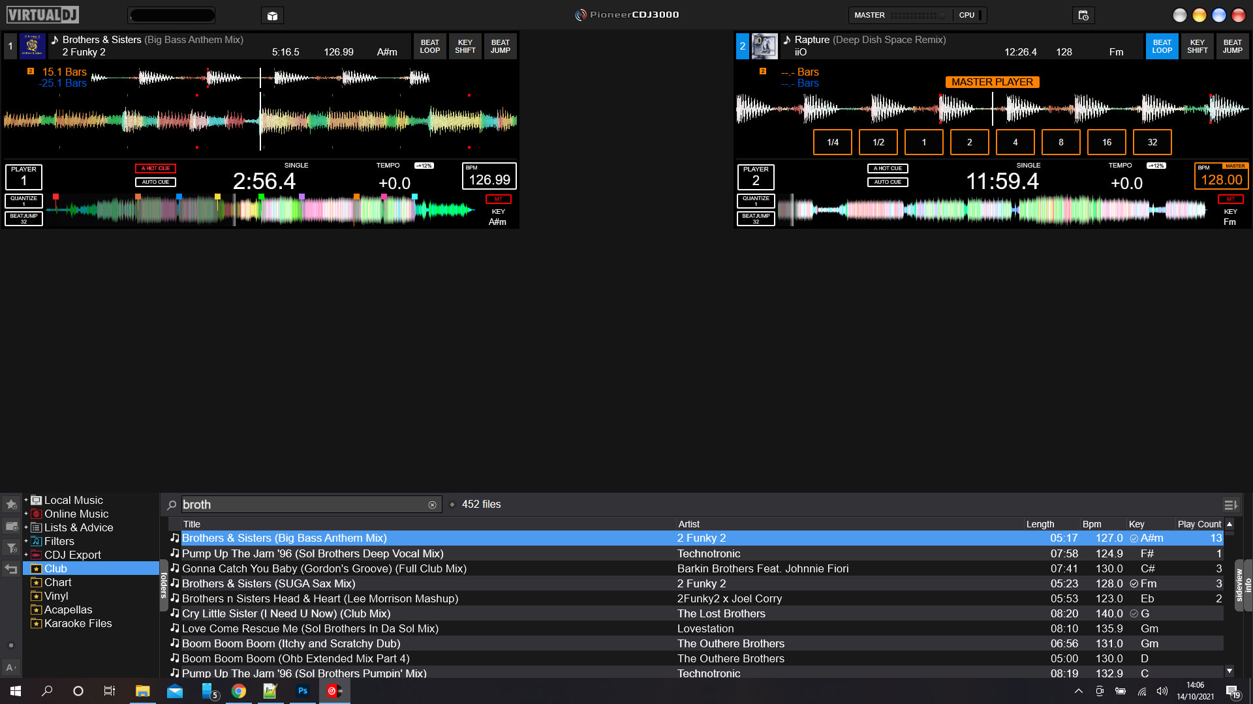Open the calendar clock history icon
Viewport: 1253px width, 704px height.
pyautogui.click(x=1083, y=16)
